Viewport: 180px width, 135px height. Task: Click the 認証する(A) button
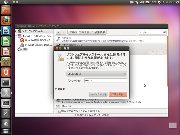pos(118,94)
